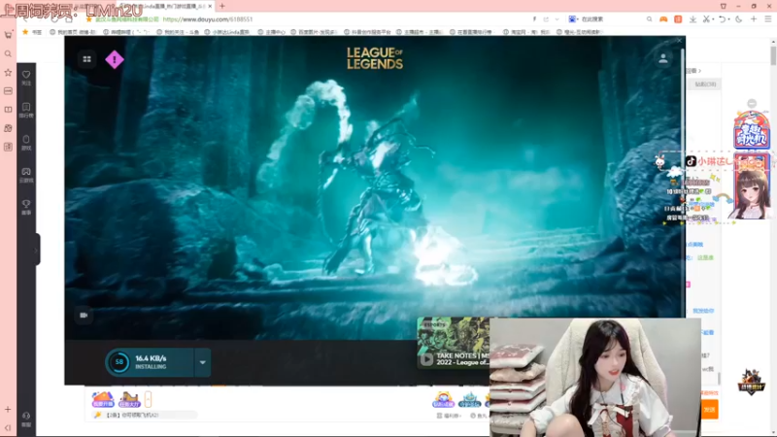Click the orange send button in chat
The height and width of the screenshot is (437, 777).
pos(710,410)
